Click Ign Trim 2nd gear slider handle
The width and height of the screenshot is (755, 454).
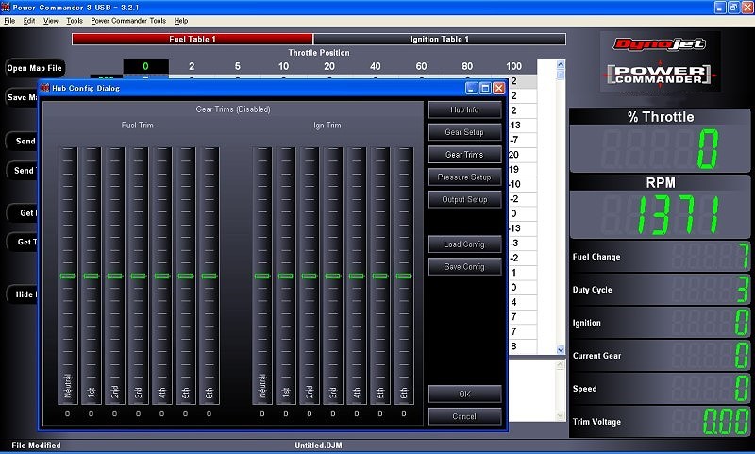pos(310,276)
